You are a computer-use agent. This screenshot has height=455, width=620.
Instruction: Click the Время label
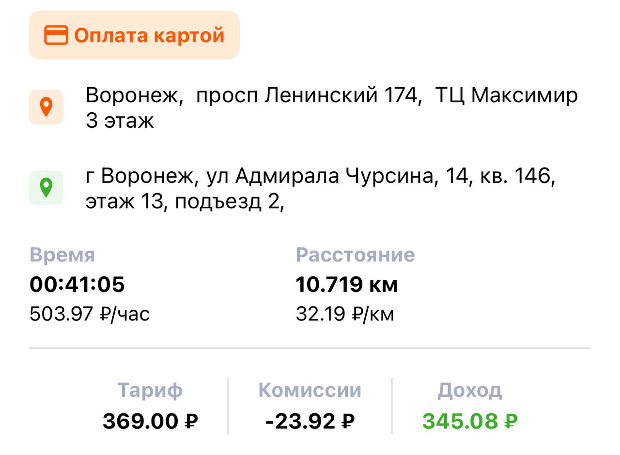tap(62, 255)
